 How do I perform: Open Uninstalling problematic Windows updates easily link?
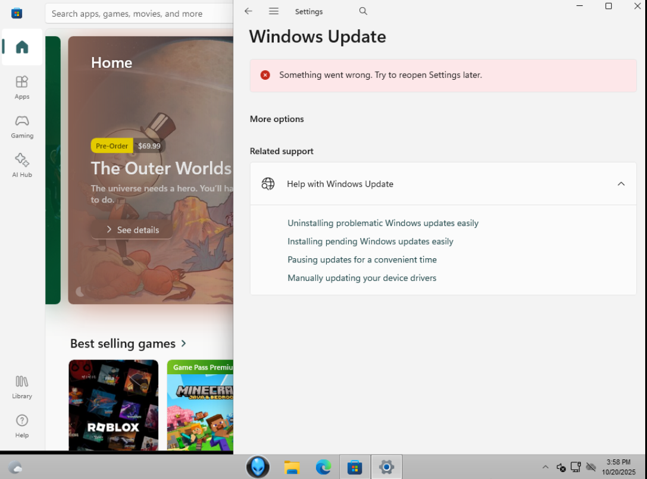383,223
